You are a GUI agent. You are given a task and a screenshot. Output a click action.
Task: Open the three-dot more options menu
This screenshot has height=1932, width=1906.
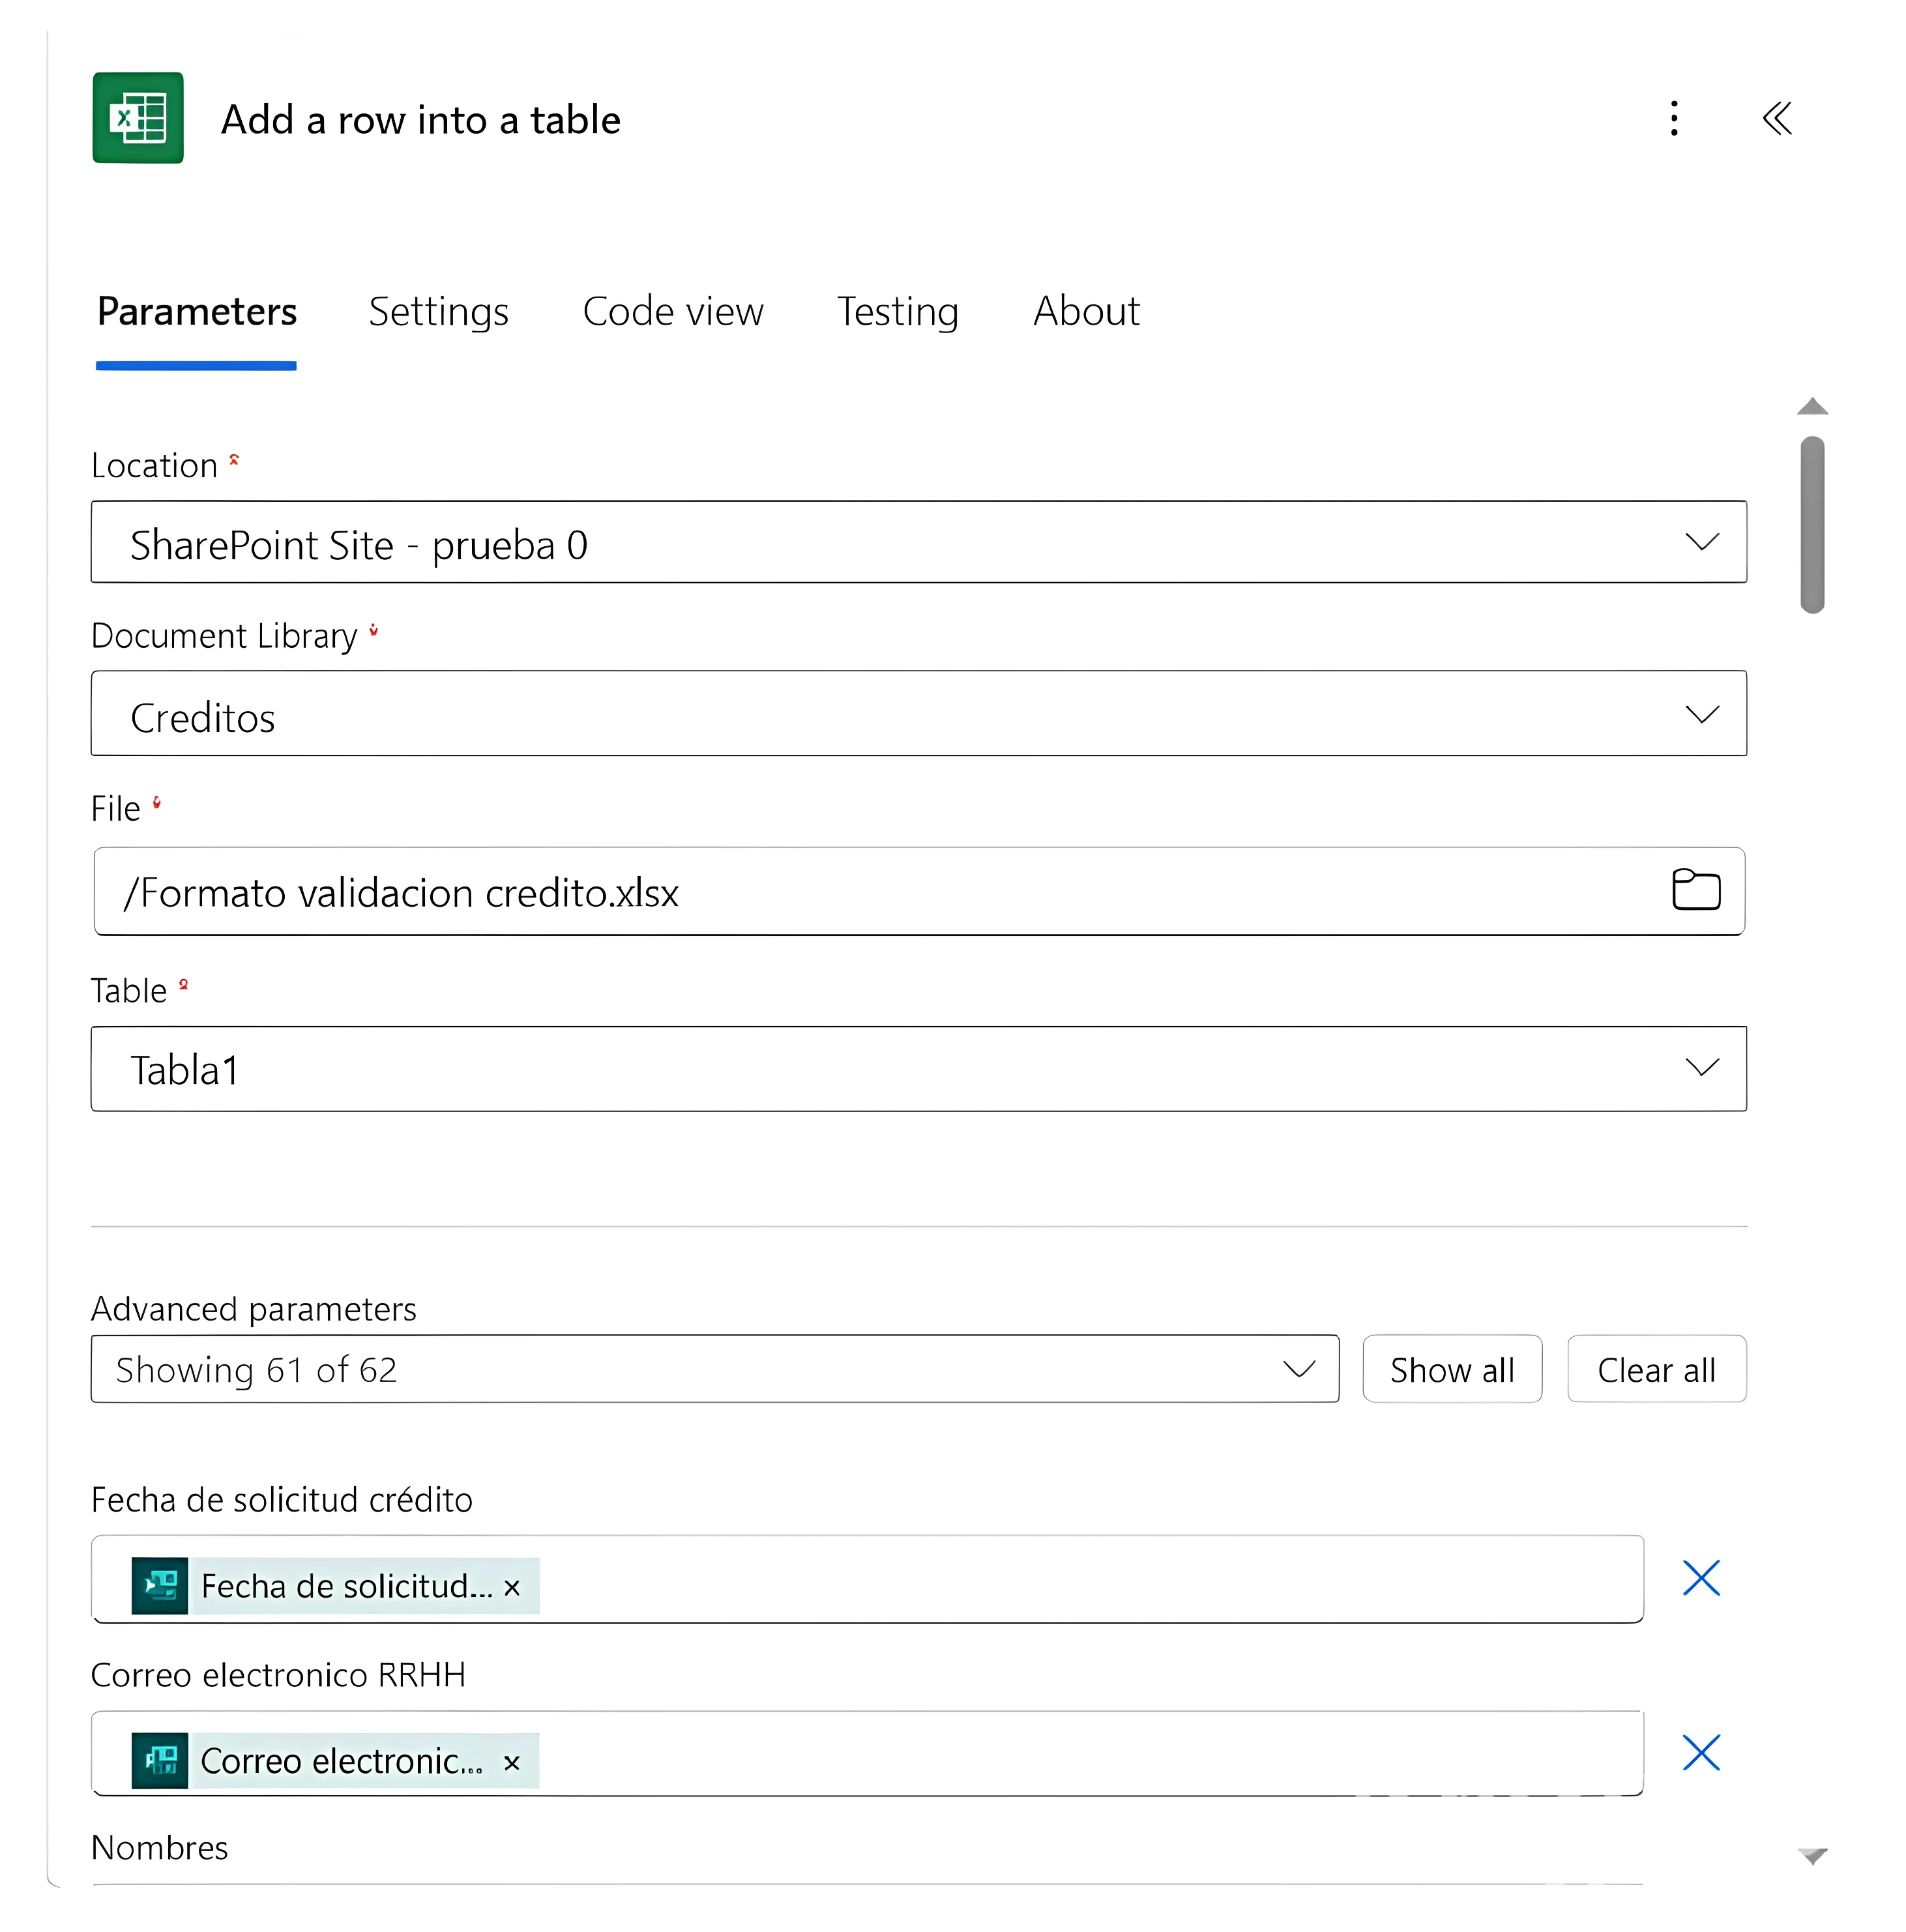[x=1674, y=118]
